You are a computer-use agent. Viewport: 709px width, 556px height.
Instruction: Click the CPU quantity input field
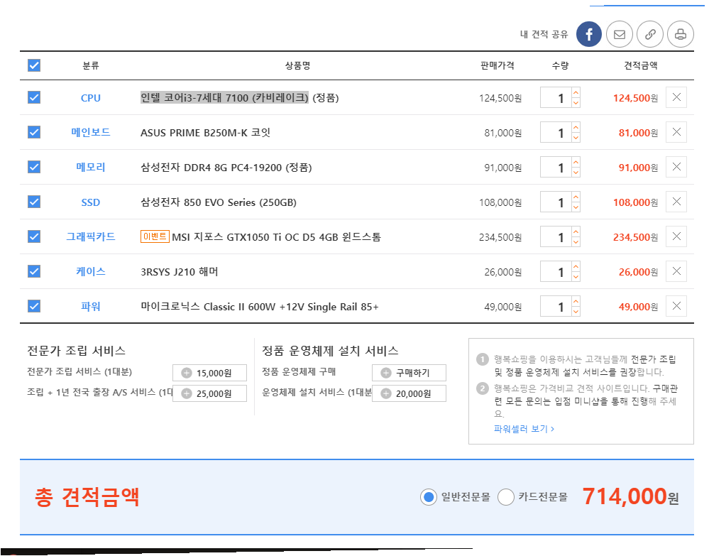pyautogui.click(x=556, y=98)
